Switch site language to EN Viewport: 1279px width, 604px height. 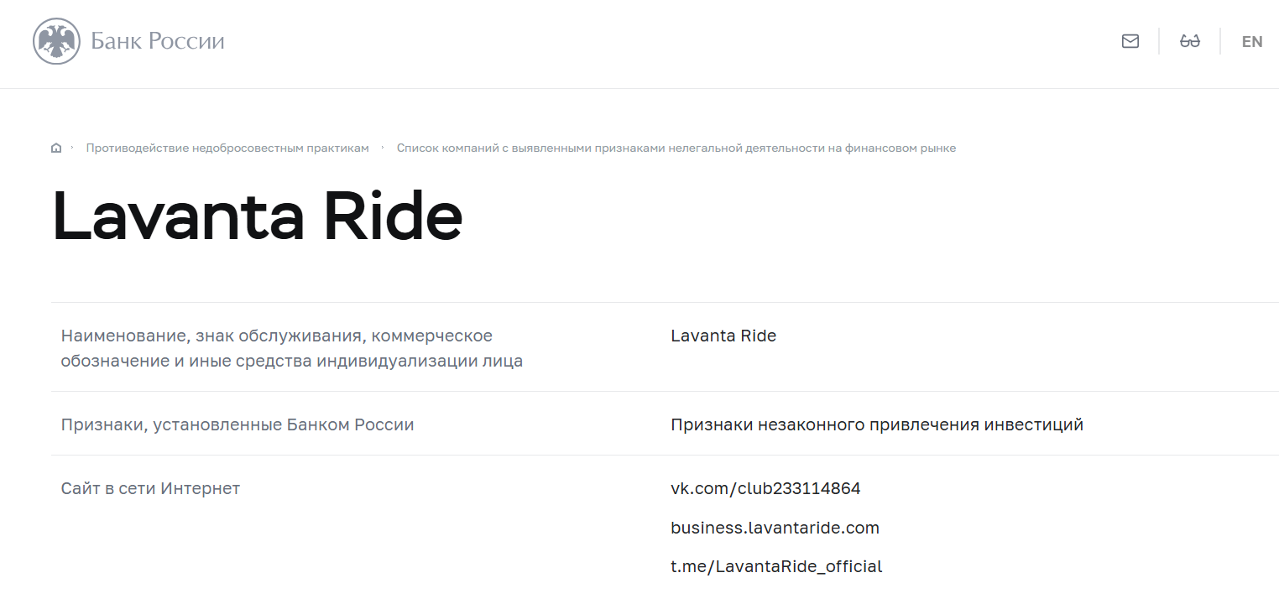point(1252,41)
